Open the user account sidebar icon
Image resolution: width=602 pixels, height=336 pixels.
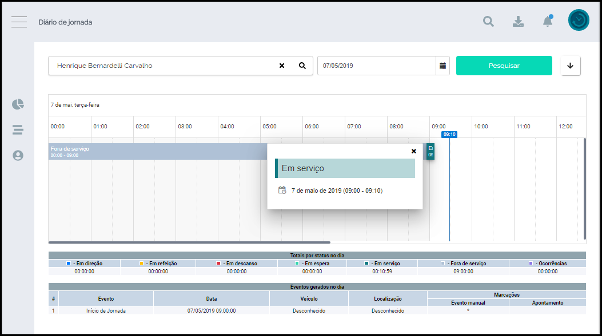tap(18, 155)
